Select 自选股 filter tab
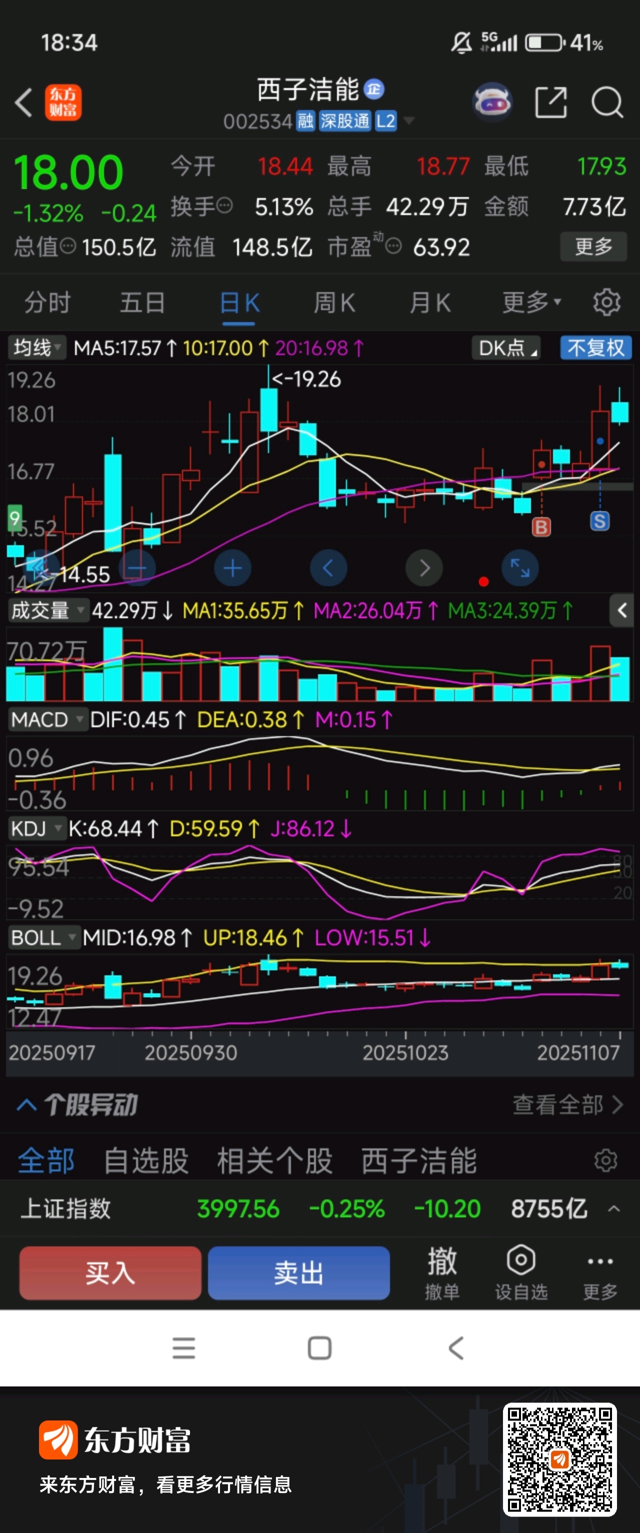640x1533 pixels. (146, 1160)
